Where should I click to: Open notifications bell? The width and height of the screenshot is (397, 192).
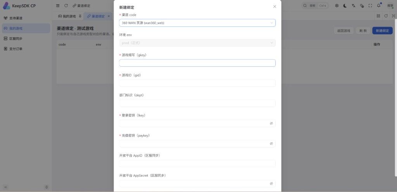pos(379,5)
